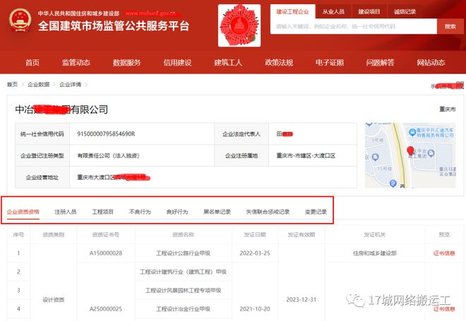The image size is (466, 321).
Task: Click the 企业数据 breadcrumb link
Action: click(39, 85)
